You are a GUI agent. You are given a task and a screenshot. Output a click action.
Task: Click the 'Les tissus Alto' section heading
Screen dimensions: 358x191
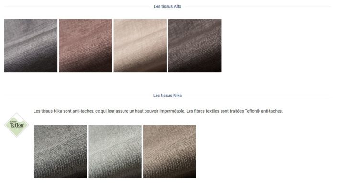point(168,6)
